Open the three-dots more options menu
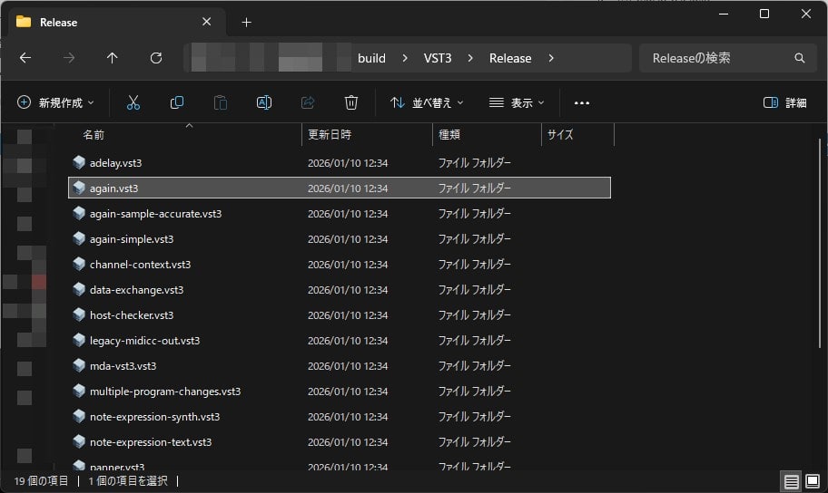The width and height of the screenshot is (828, 493). [x=581, y=102]
